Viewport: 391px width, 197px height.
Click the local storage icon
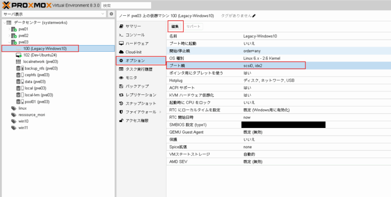pos(20,88)
